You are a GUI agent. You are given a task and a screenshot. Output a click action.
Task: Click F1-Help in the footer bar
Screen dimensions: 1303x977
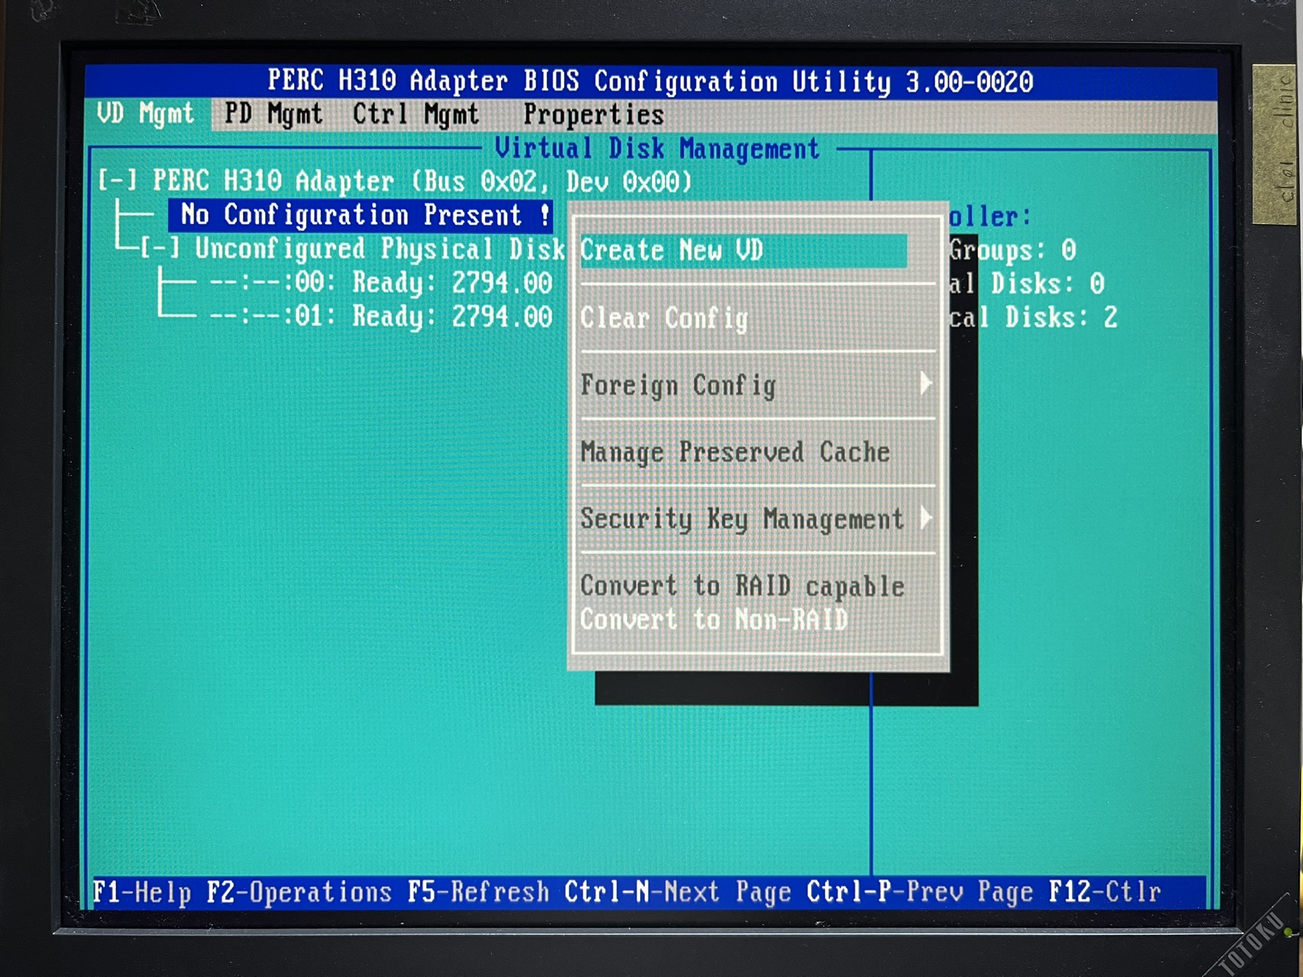click(x=142, y=892)
